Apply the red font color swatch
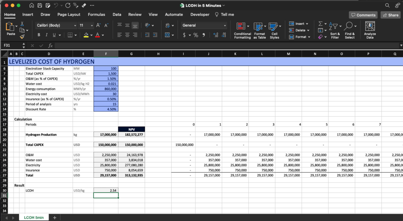Image resolution: width=403 pixels, height=221 pixels. coord(97,35)
